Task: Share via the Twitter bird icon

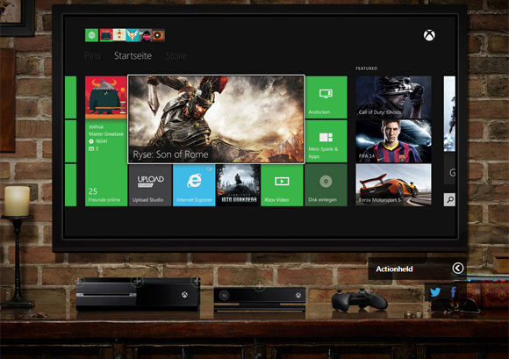Action: tap(435, 292)
